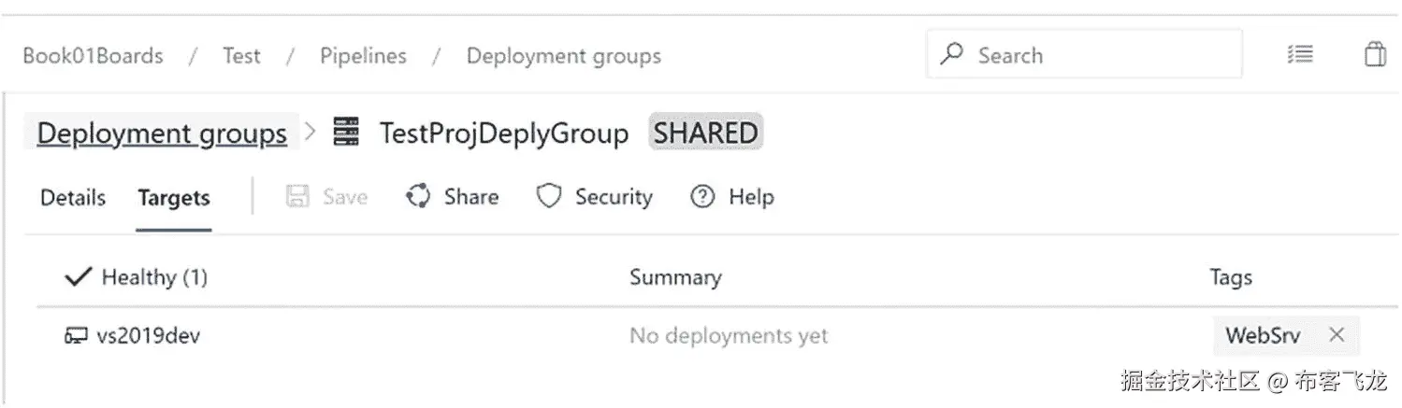Click the vs2019dev machine icon
Image resolution: width=1402 pixels, height=408 pixels.
[76, 336]
